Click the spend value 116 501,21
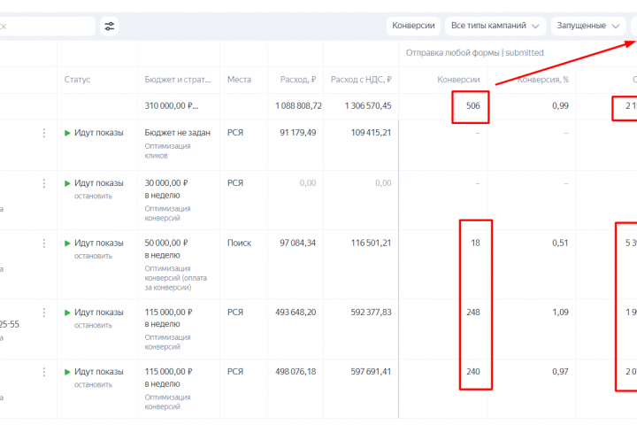Screen dimensions: 637x425 (371, 243)
